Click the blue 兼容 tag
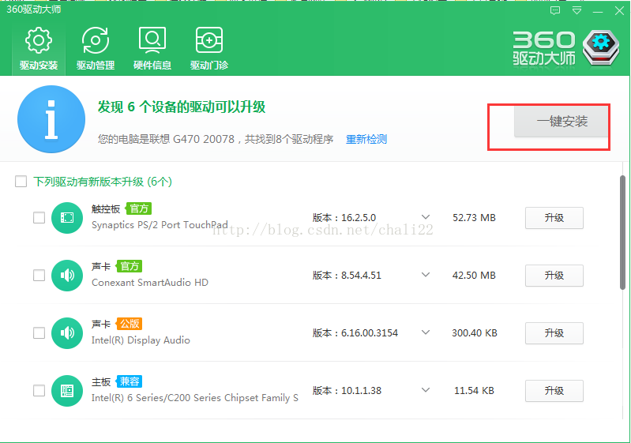This screenshot has height=443, width=631. click(x=130, y=381)
